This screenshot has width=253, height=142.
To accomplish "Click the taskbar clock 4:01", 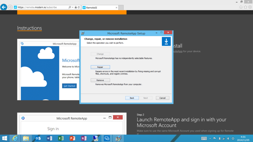I will coord(243,139).
